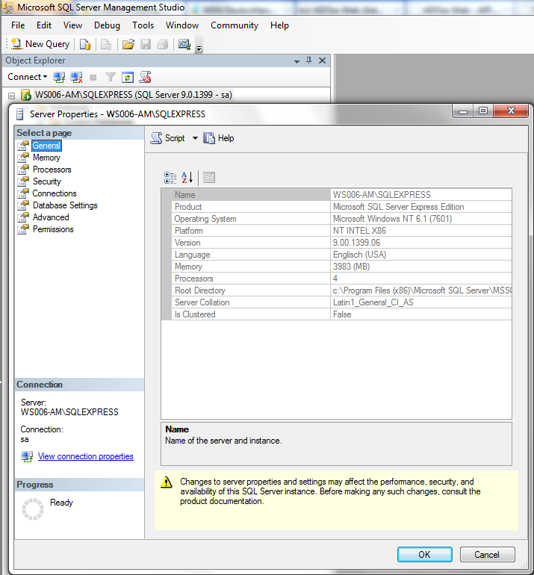Click the OK button

click(425, 554)
